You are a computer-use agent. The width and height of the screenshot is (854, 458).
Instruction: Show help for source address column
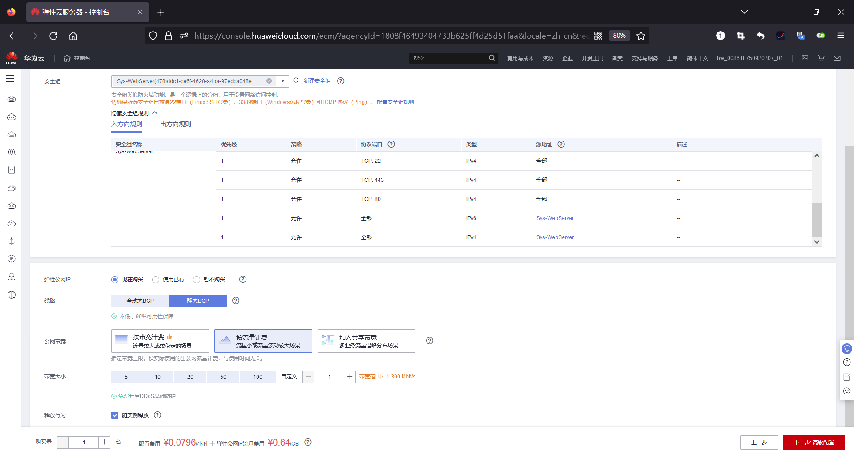[561, 144]
